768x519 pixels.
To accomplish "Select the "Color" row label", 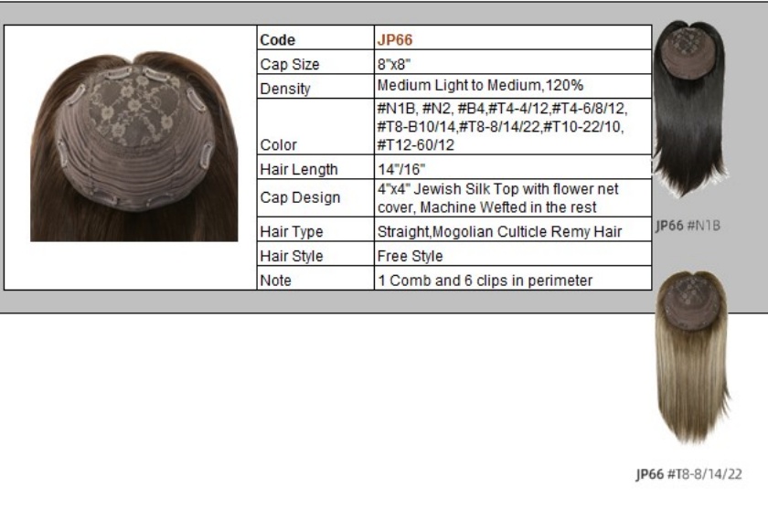I will coord(278,145).
